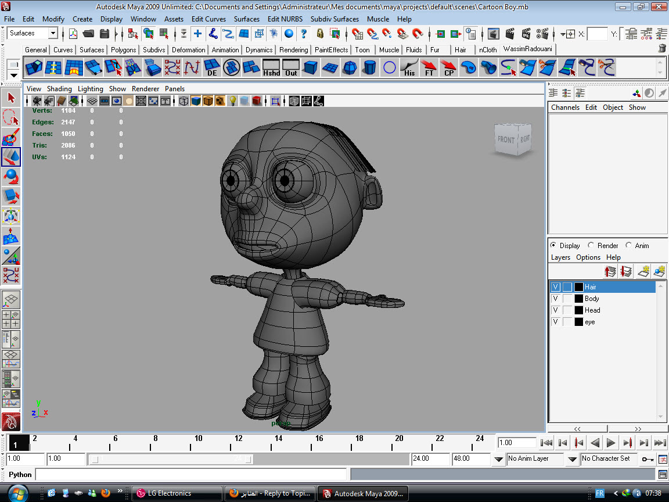Select the arrow Select tool in the toolbox
The height and width of the screenshot is (502, 669).
tap(11, 98)
